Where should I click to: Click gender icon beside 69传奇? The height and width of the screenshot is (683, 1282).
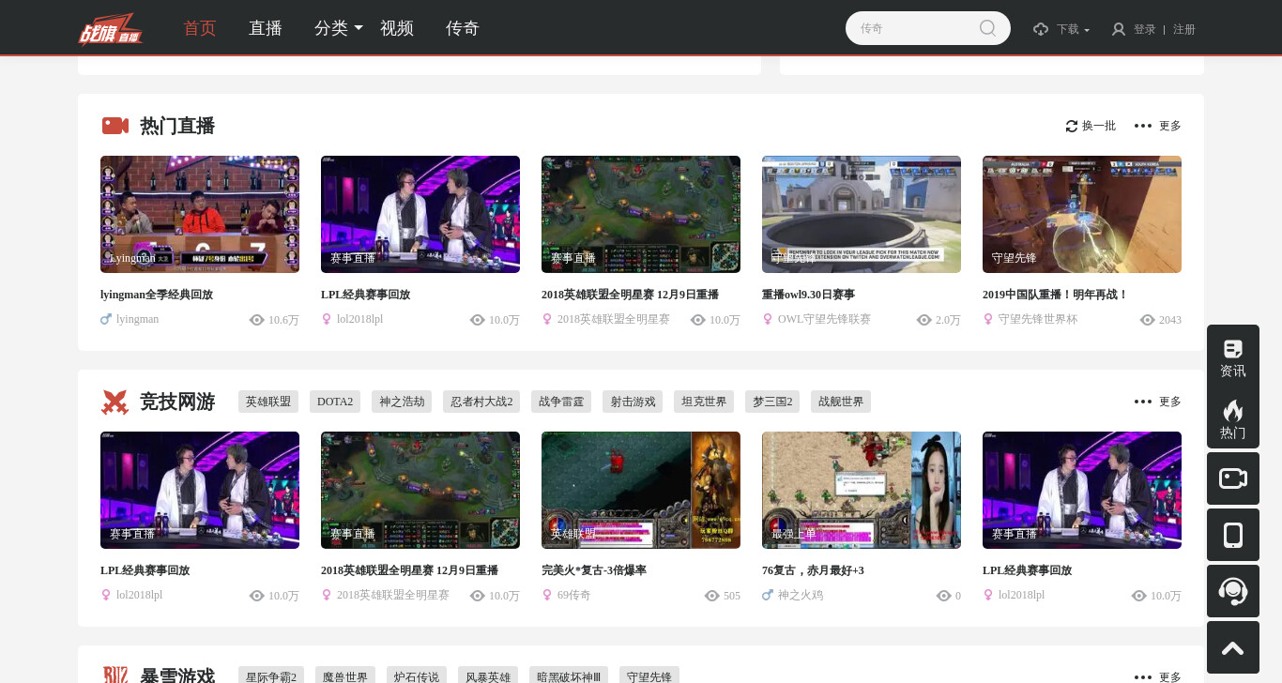pos(547,595)
